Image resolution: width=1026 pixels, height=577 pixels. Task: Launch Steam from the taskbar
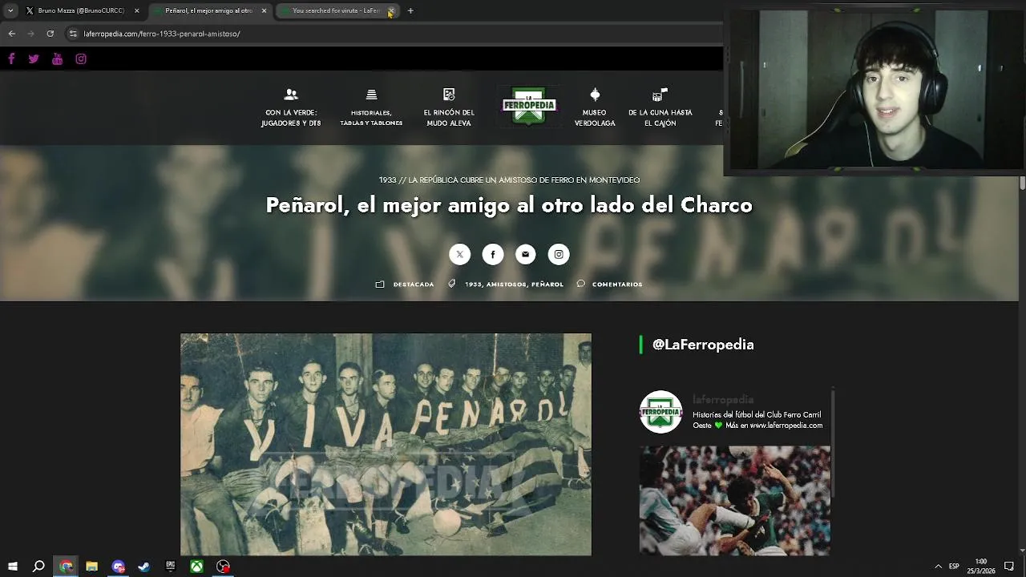[144, 567]
